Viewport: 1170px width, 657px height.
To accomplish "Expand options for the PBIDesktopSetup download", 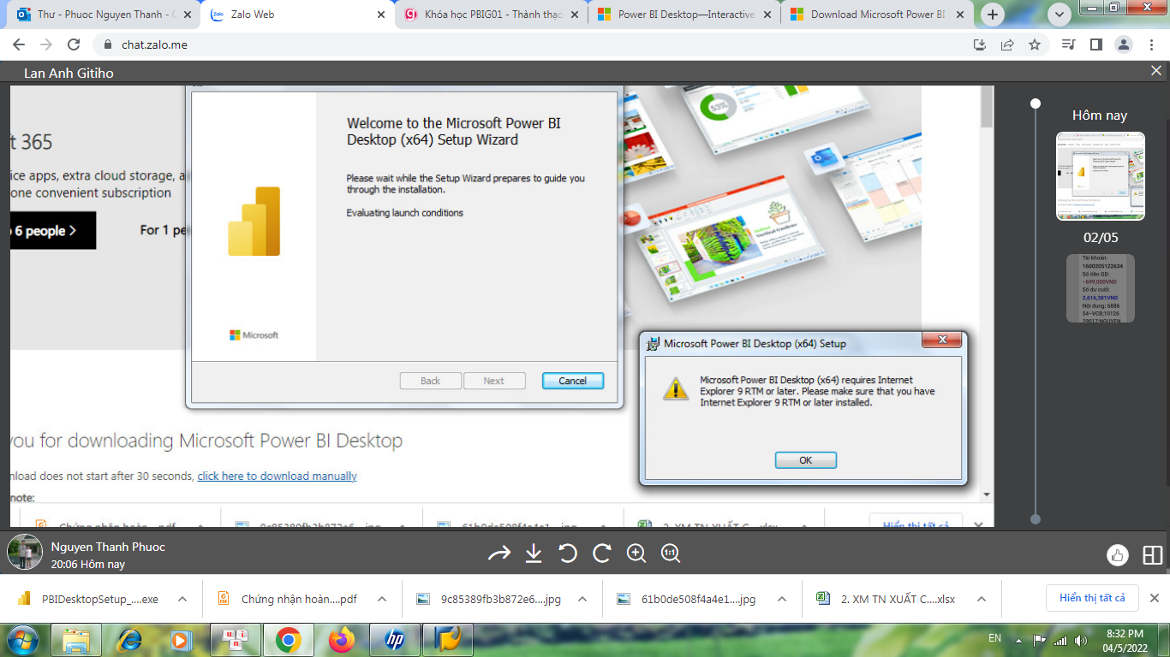I will (x=182, y=599).
